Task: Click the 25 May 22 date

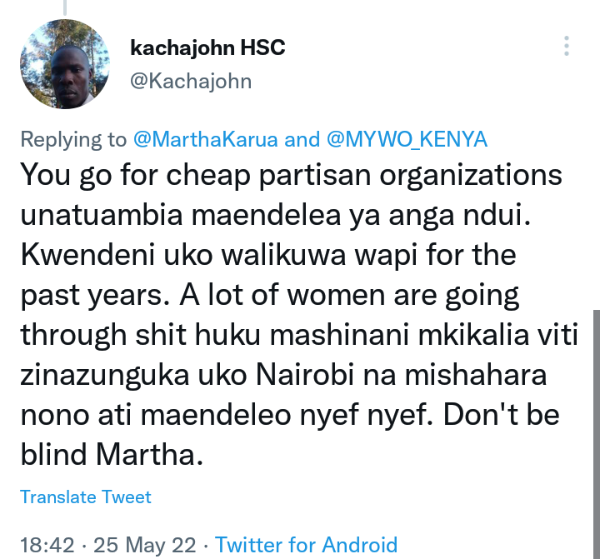Action: pyautogui.click(x=145, y=545)
